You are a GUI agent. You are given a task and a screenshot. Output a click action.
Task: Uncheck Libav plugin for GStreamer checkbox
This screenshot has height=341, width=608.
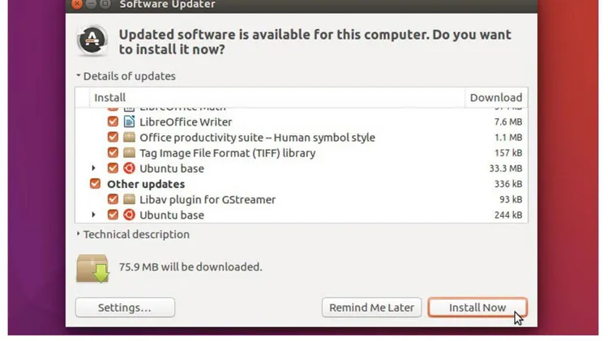coord(113,199)
